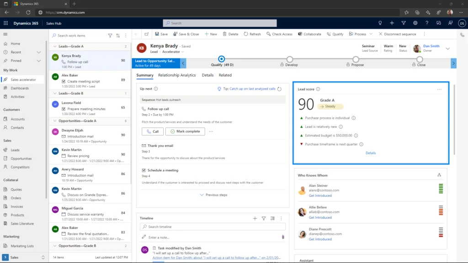The image size is (468, 263).
Task: Open the Details tab
Action: point(208,75)
